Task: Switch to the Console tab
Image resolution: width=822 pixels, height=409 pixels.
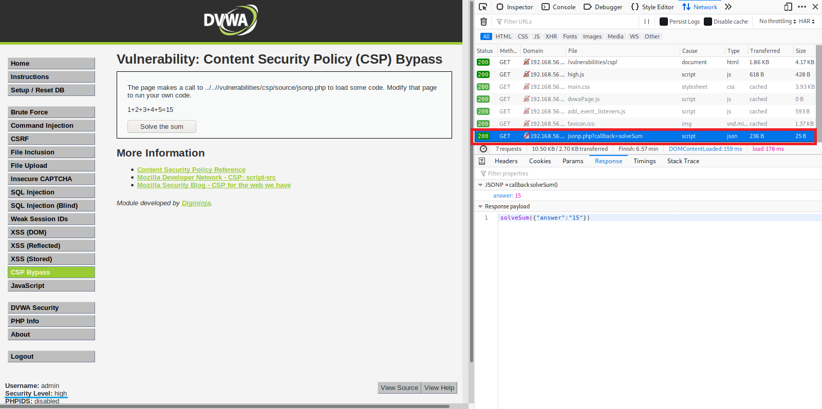Action: pos(558,7)
